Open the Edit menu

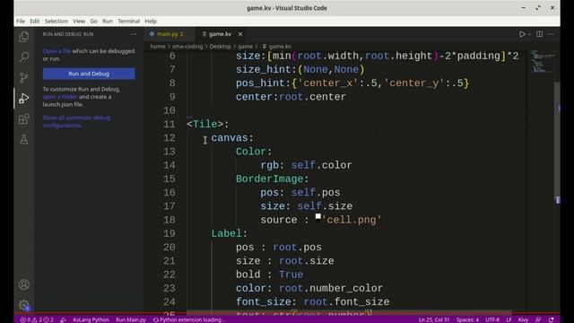click(34, 22)
